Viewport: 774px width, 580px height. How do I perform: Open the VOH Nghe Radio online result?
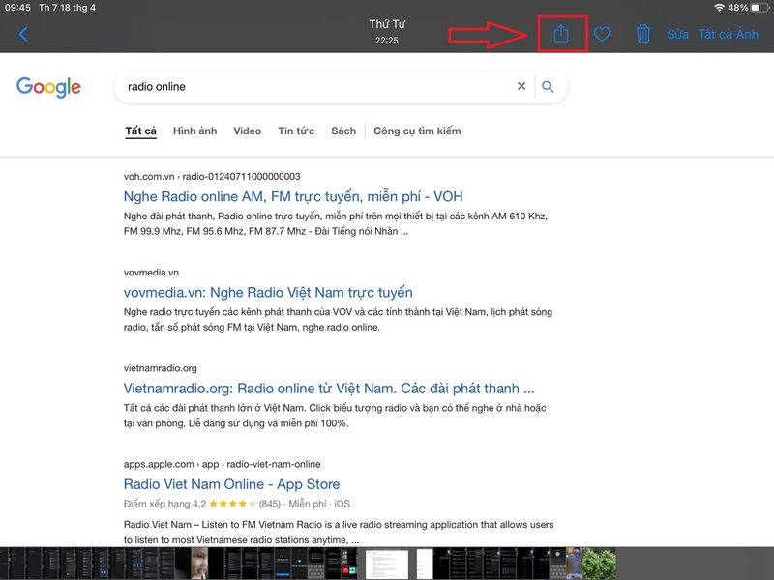(x=293, y=196)
